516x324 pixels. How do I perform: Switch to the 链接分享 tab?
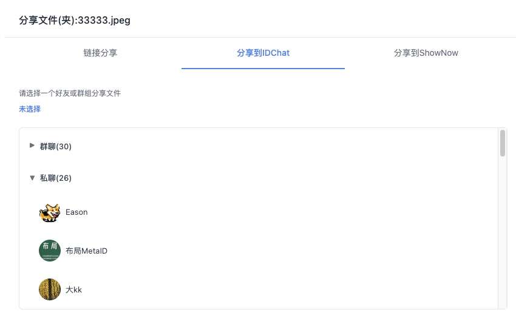pyautogui.click(x=100, y=53)
